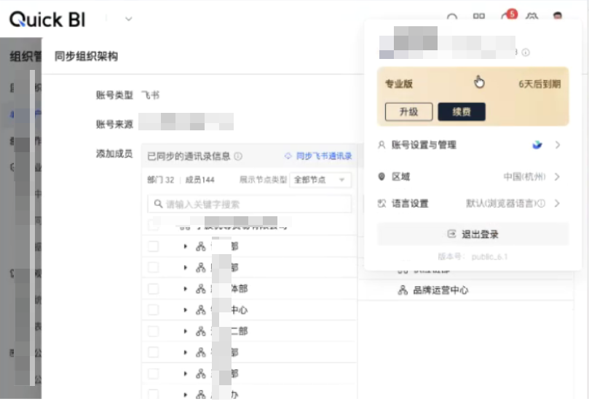Viewport: 589px width, 407px height.
Task: Click the org icon of row ending 二部
Action: [x=201, y=331]
